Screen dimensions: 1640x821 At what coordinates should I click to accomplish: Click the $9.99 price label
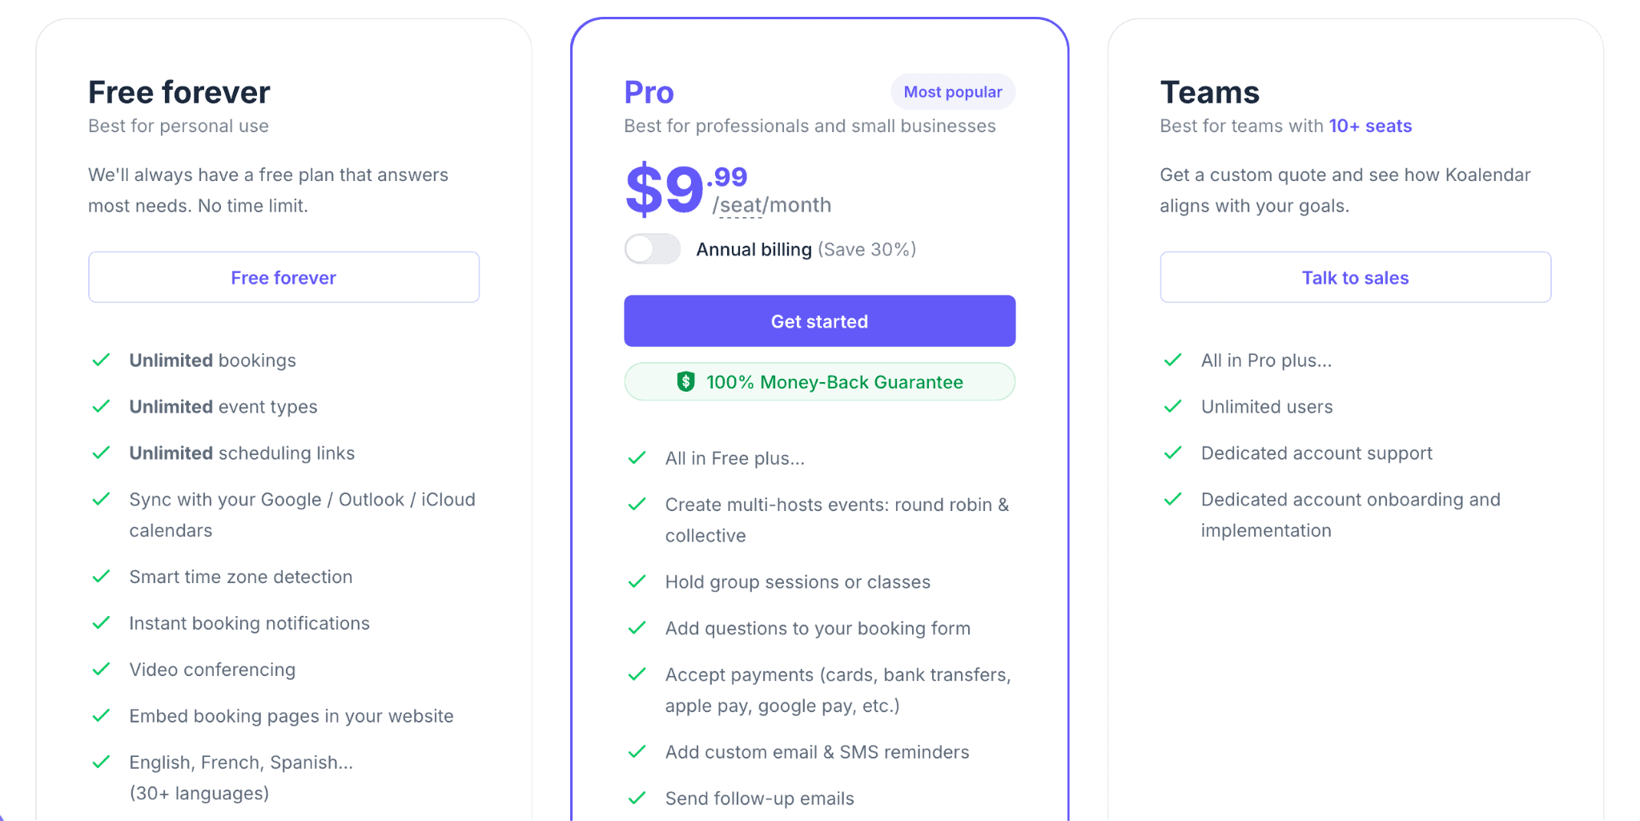[x=685, y=189]
